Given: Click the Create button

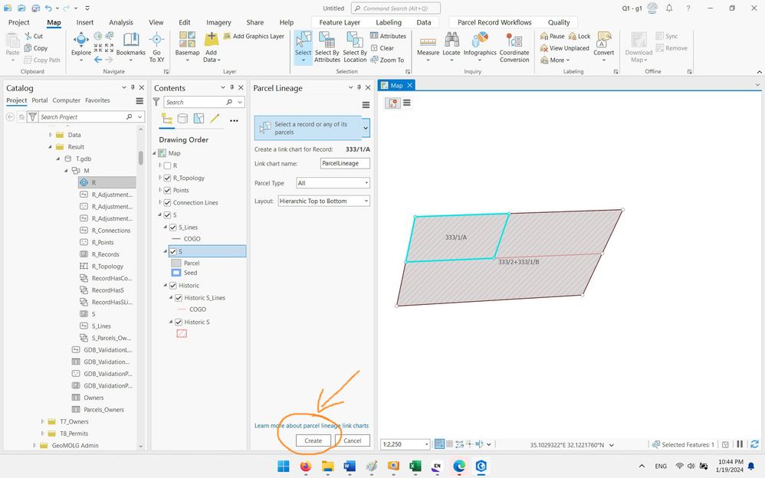Looking at the screenshot, I should tap(314, 440).
